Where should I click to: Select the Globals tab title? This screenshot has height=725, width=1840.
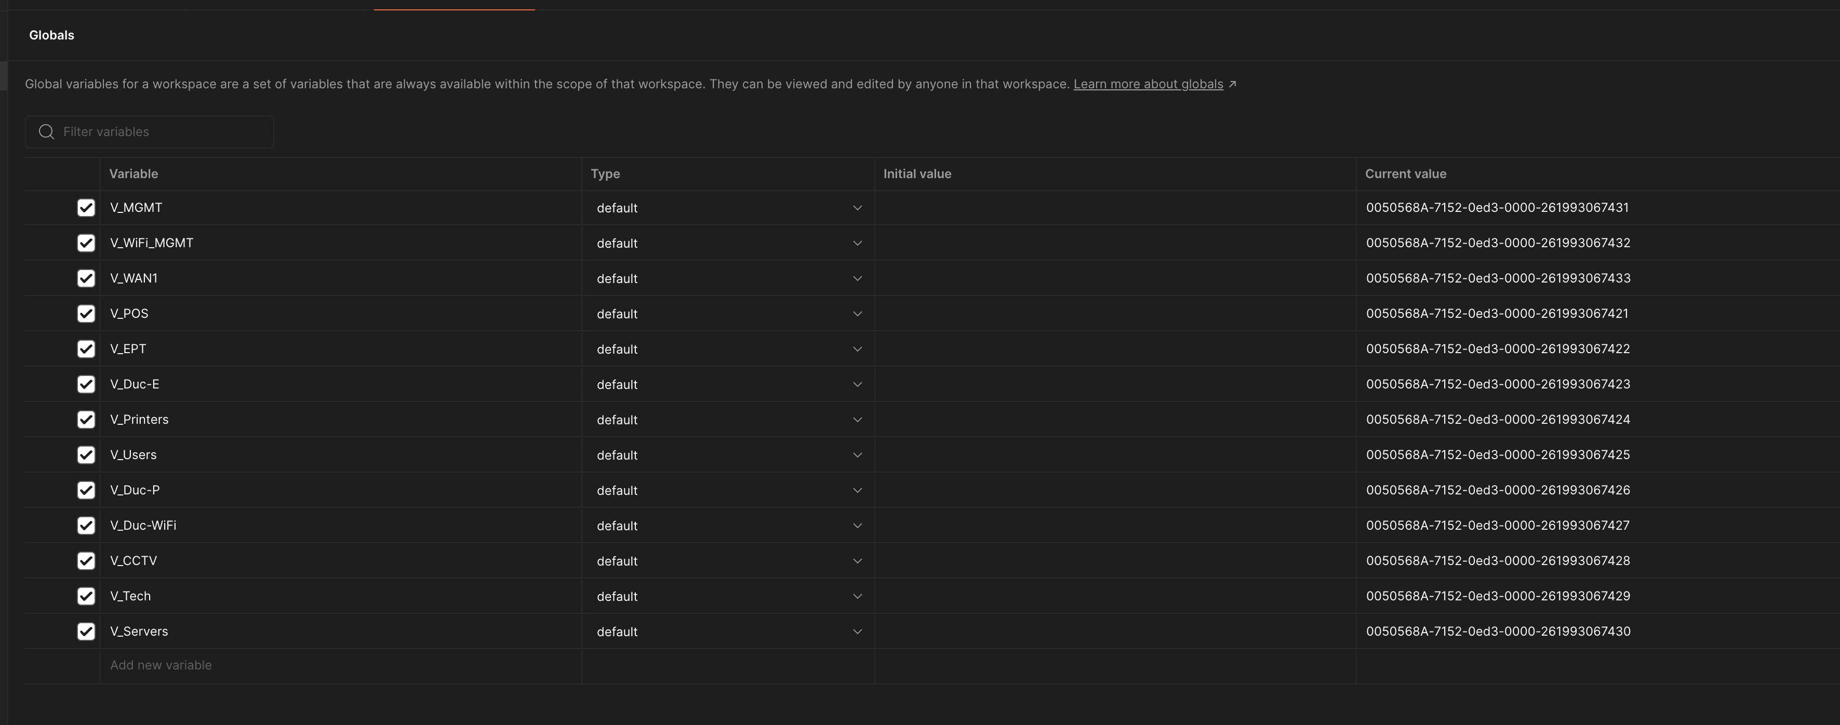(x=51, y=35)
